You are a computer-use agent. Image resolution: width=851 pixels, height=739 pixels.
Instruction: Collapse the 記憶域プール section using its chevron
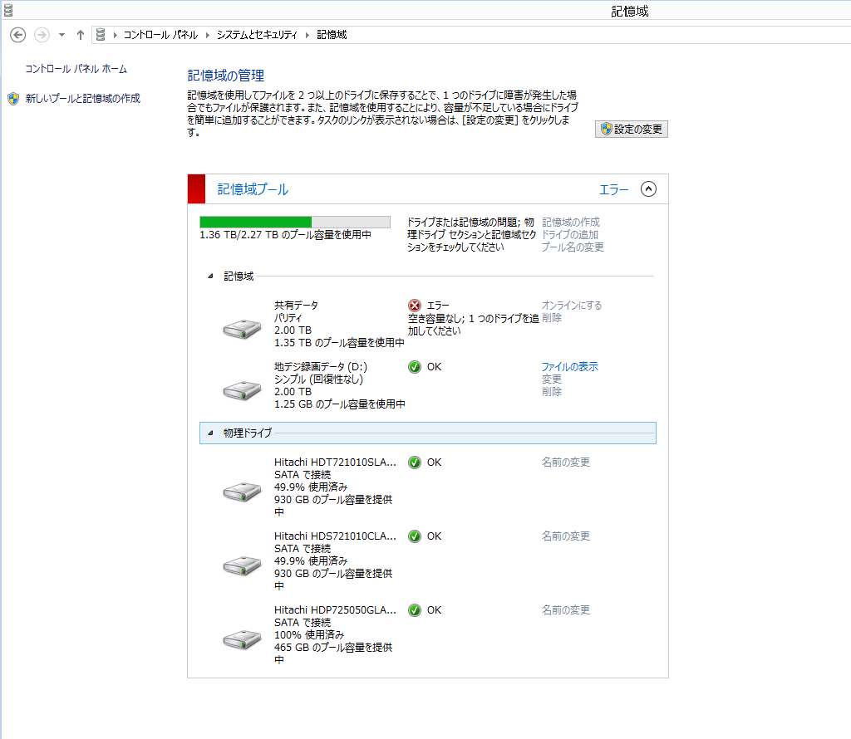[x=649, y=189]
